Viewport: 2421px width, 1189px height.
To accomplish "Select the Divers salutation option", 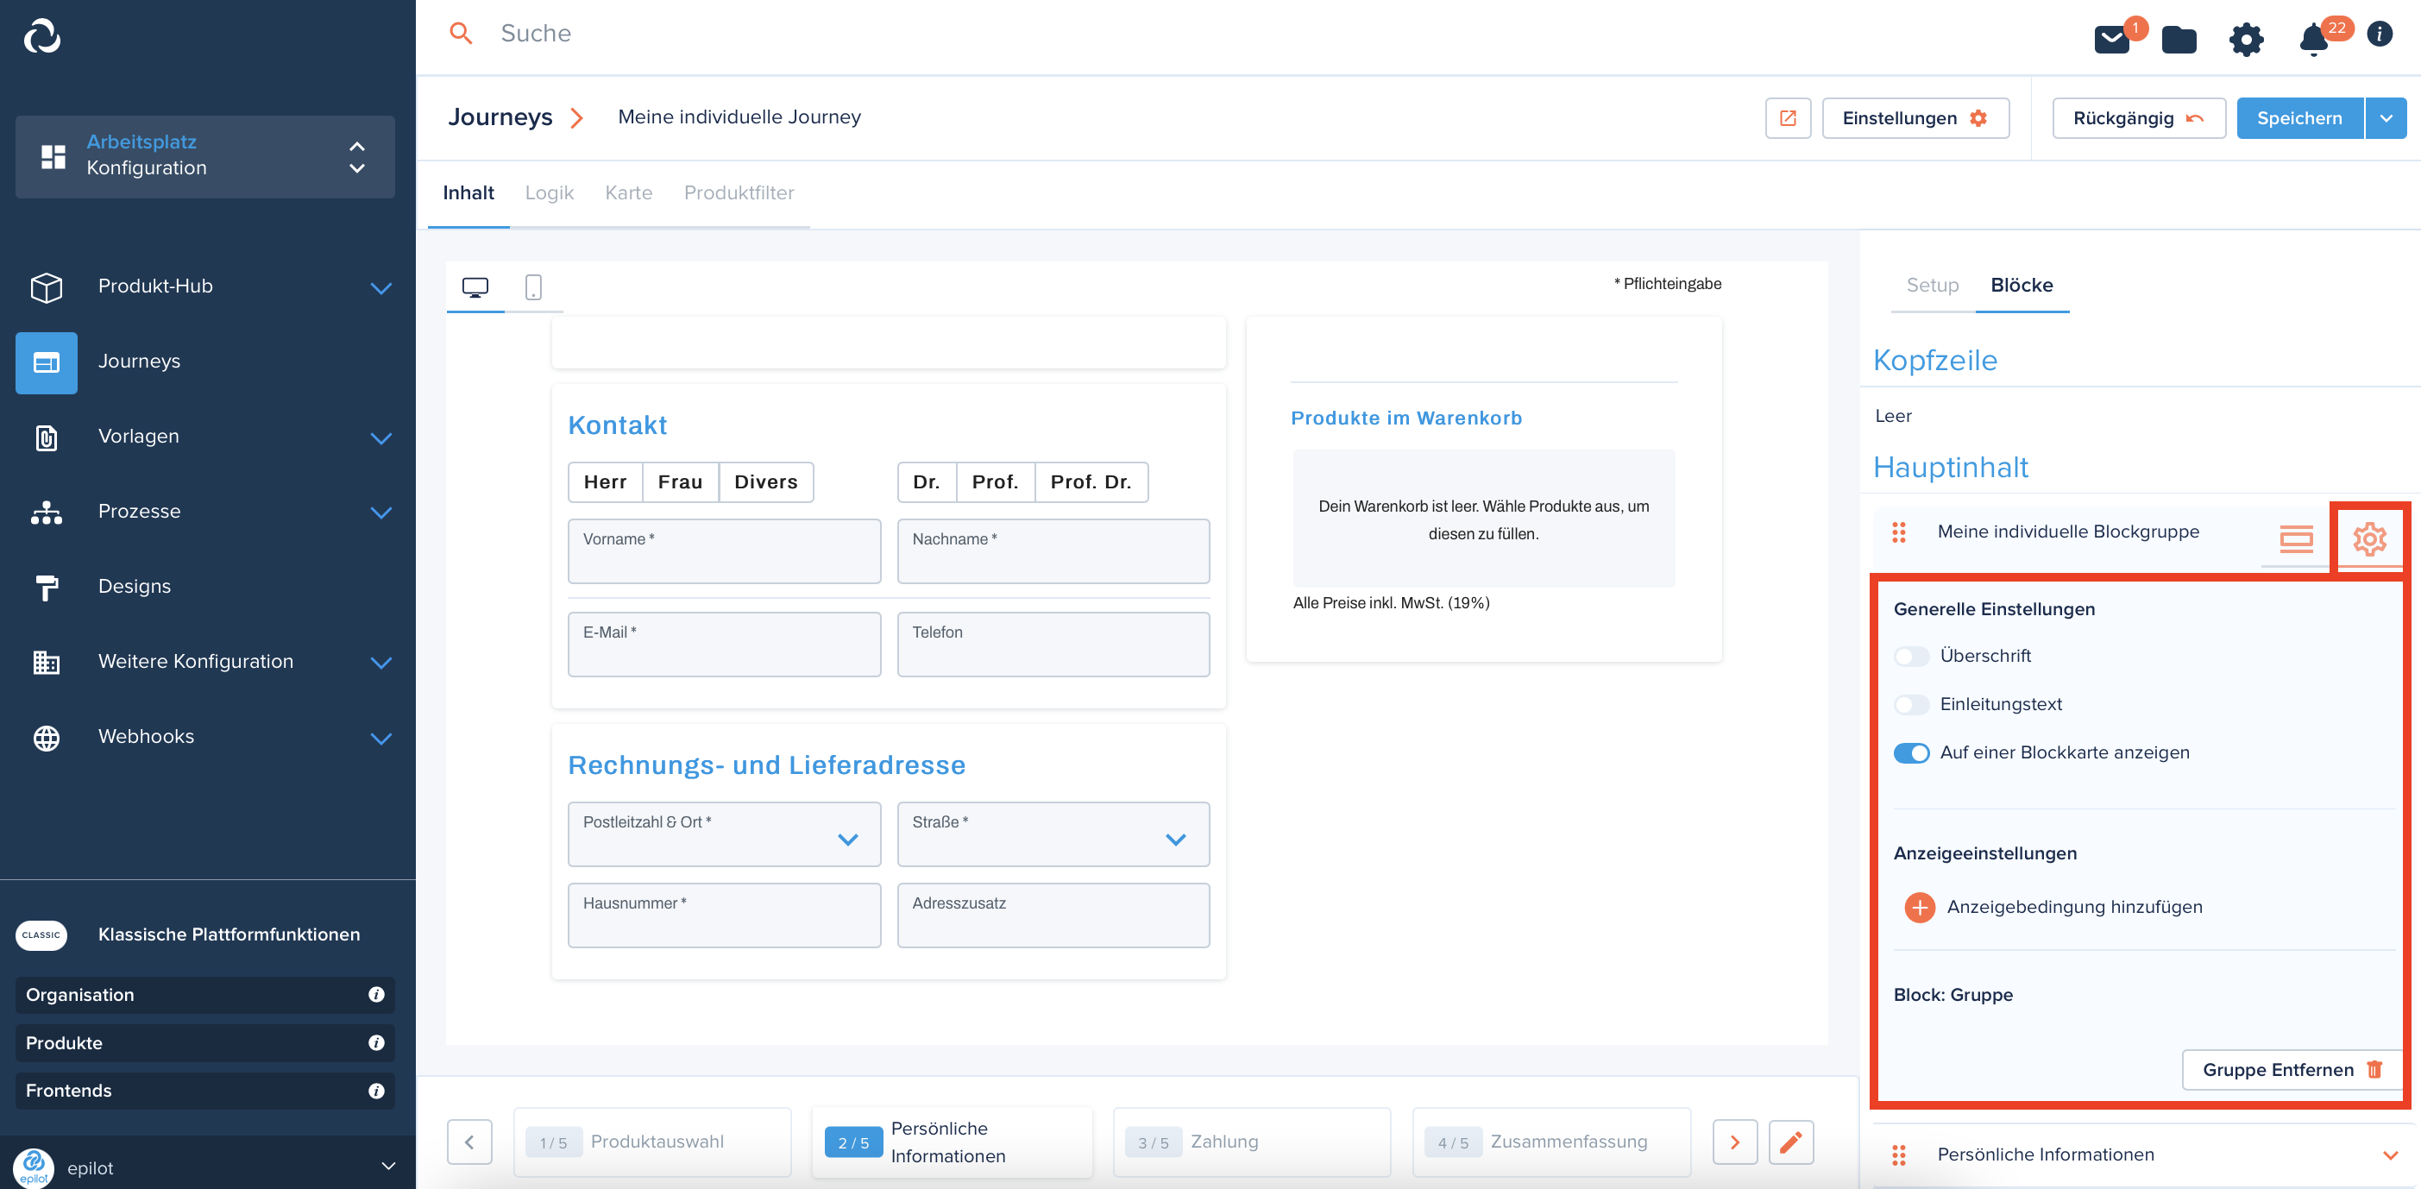I will [x=766, y=482].
